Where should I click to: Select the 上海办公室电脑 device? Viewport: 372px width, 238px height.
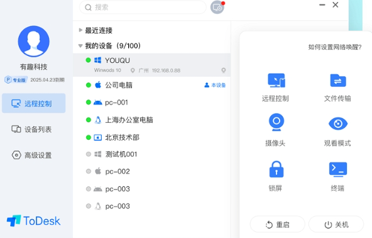coord(152,120)
